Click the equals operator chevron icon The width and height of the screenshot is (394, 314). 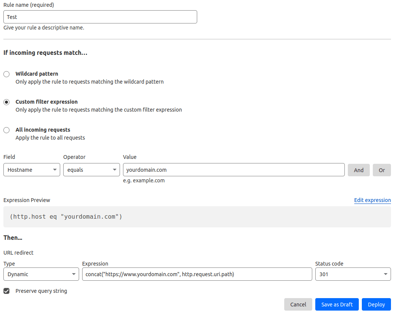click(115, 170)
